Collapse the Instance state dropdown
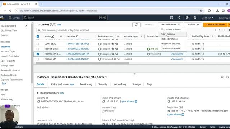This screenshot has height=129, width=230. 170,25
